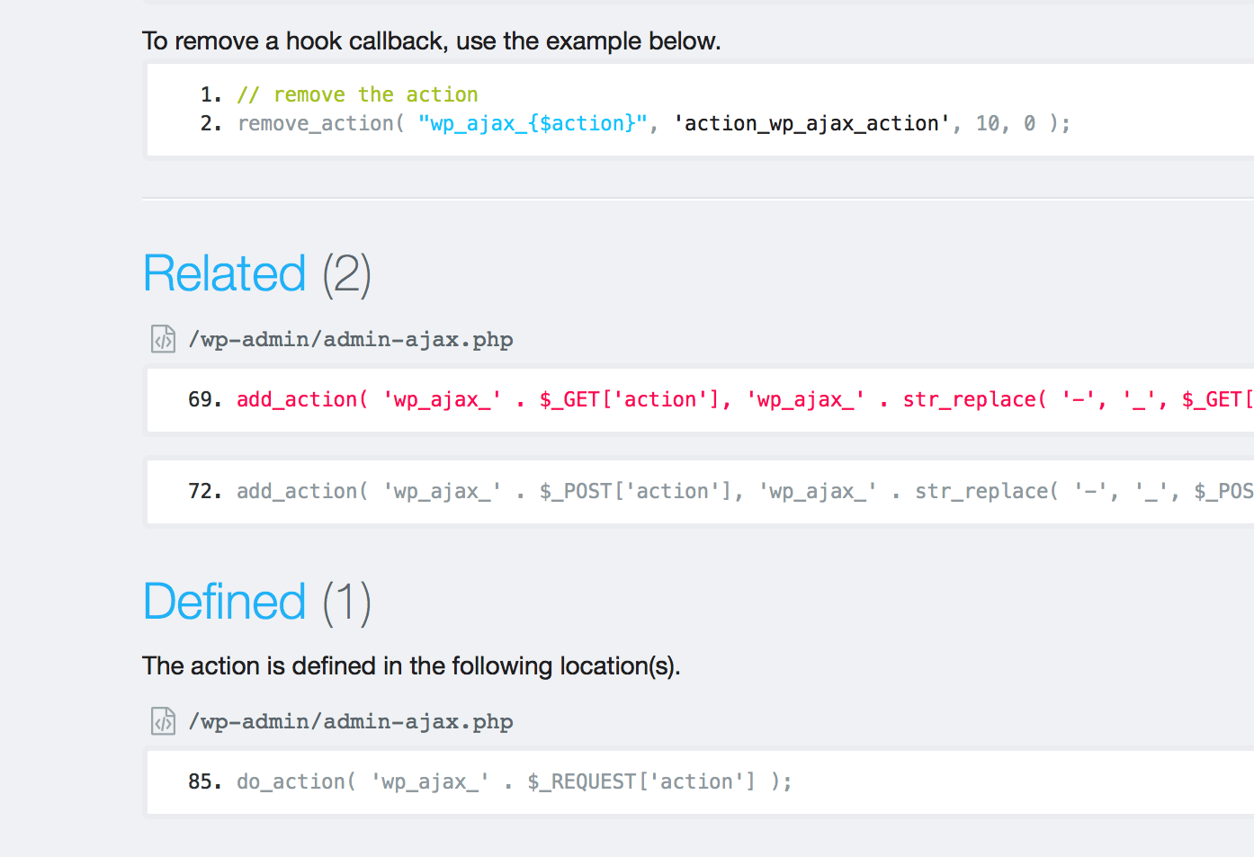Screen dimensions: 1254x857
Task: Click the 'action_wp_ajax_action' callback string
Action: tap(811, 123)
